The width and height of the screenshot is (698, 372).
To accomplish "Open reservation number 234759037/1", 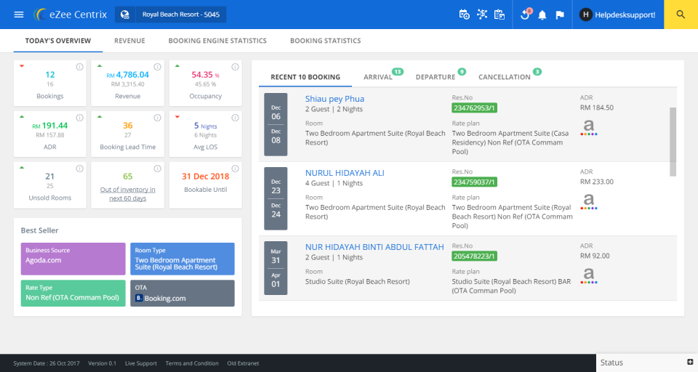I will [x=474, y=182].
